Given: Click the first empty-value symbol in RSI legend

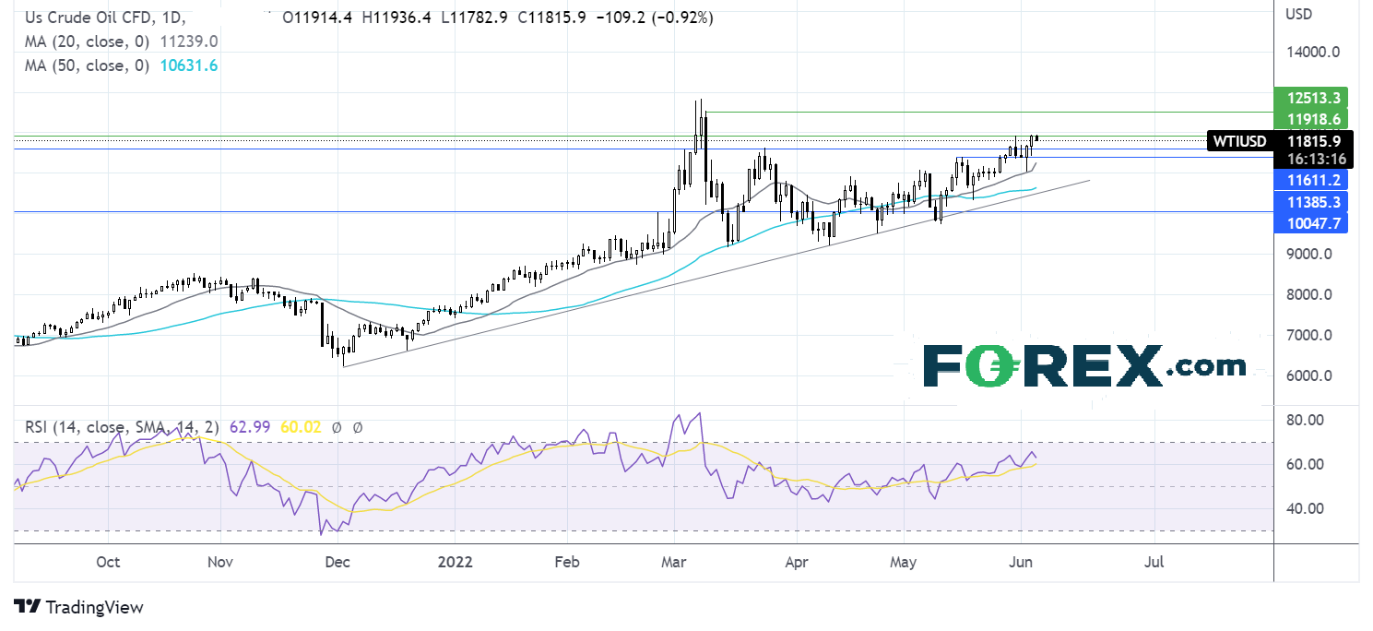Looking at the screenshot, I should pos(337,427).
